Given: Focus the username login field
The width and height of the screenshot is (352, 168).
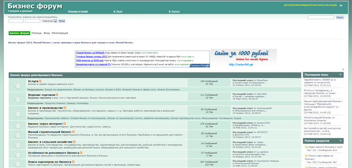Looking at the screenshot, I should 16,21.
